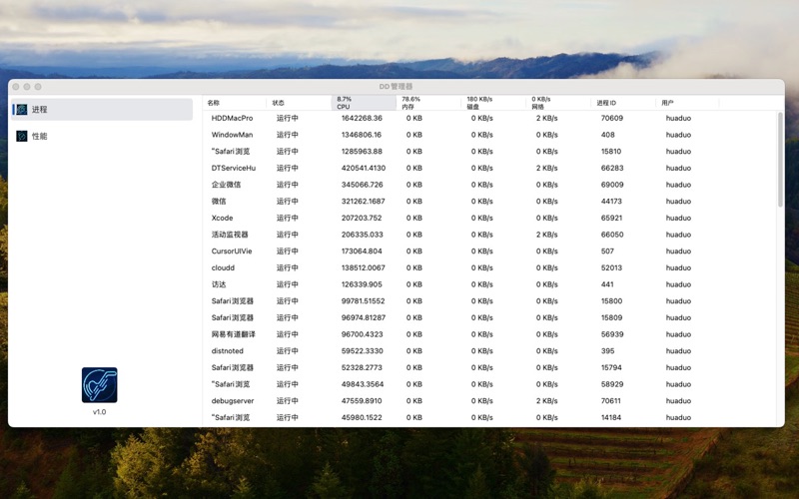Viewport: 799px width, 499px height.
Task: Click process ID 408
Action: click(x=608, y=135)
